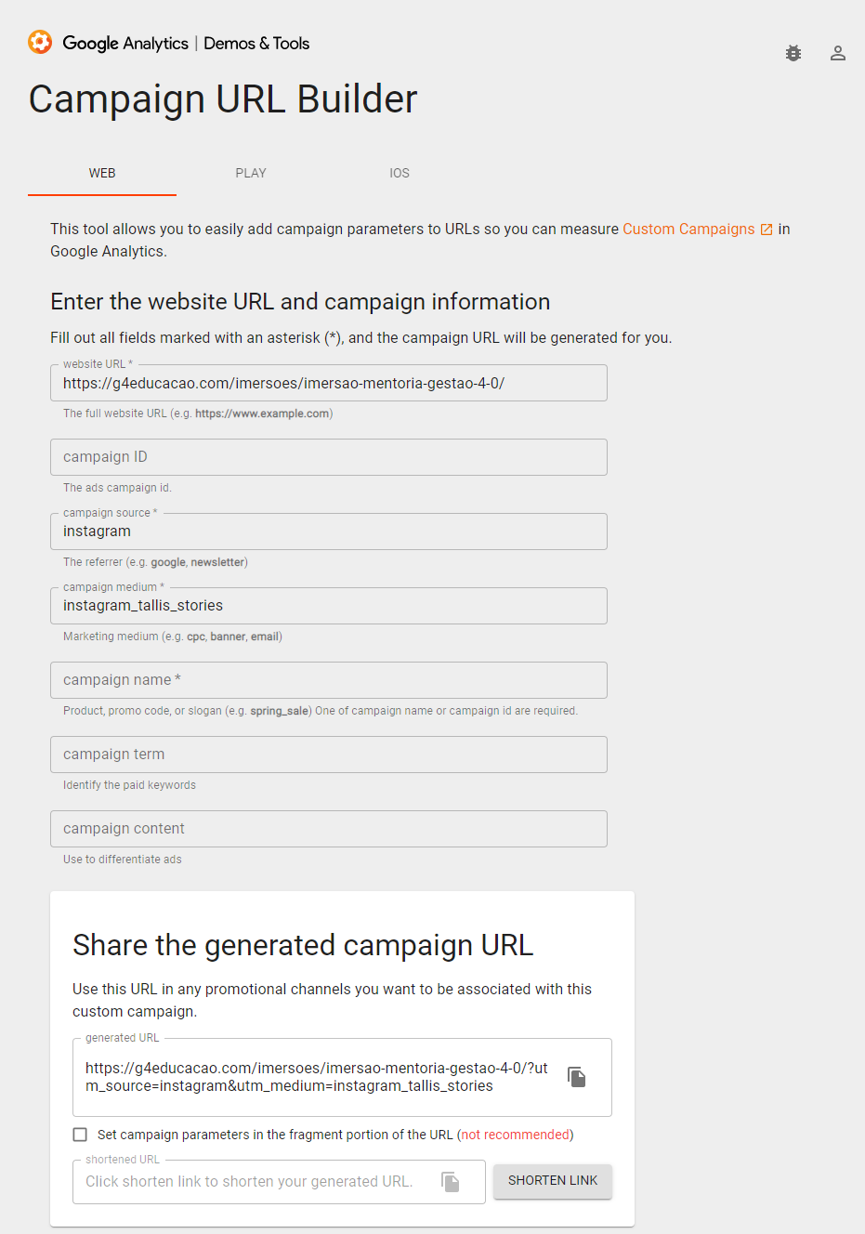Select the campaign term input field

point(329,755)
